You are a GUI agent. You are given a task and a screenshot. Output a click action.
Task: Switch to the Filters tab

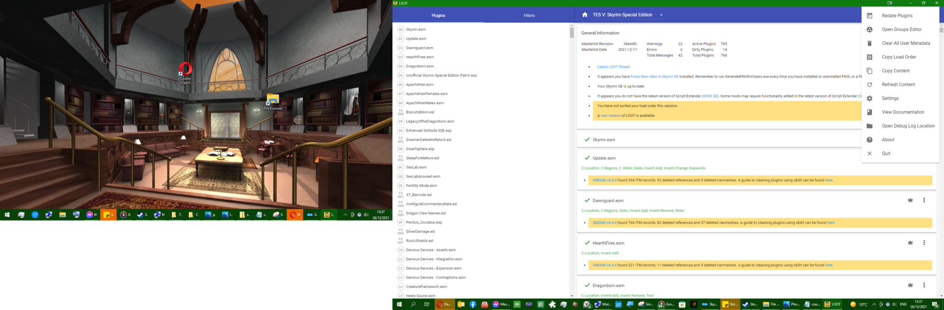point(529,15)
